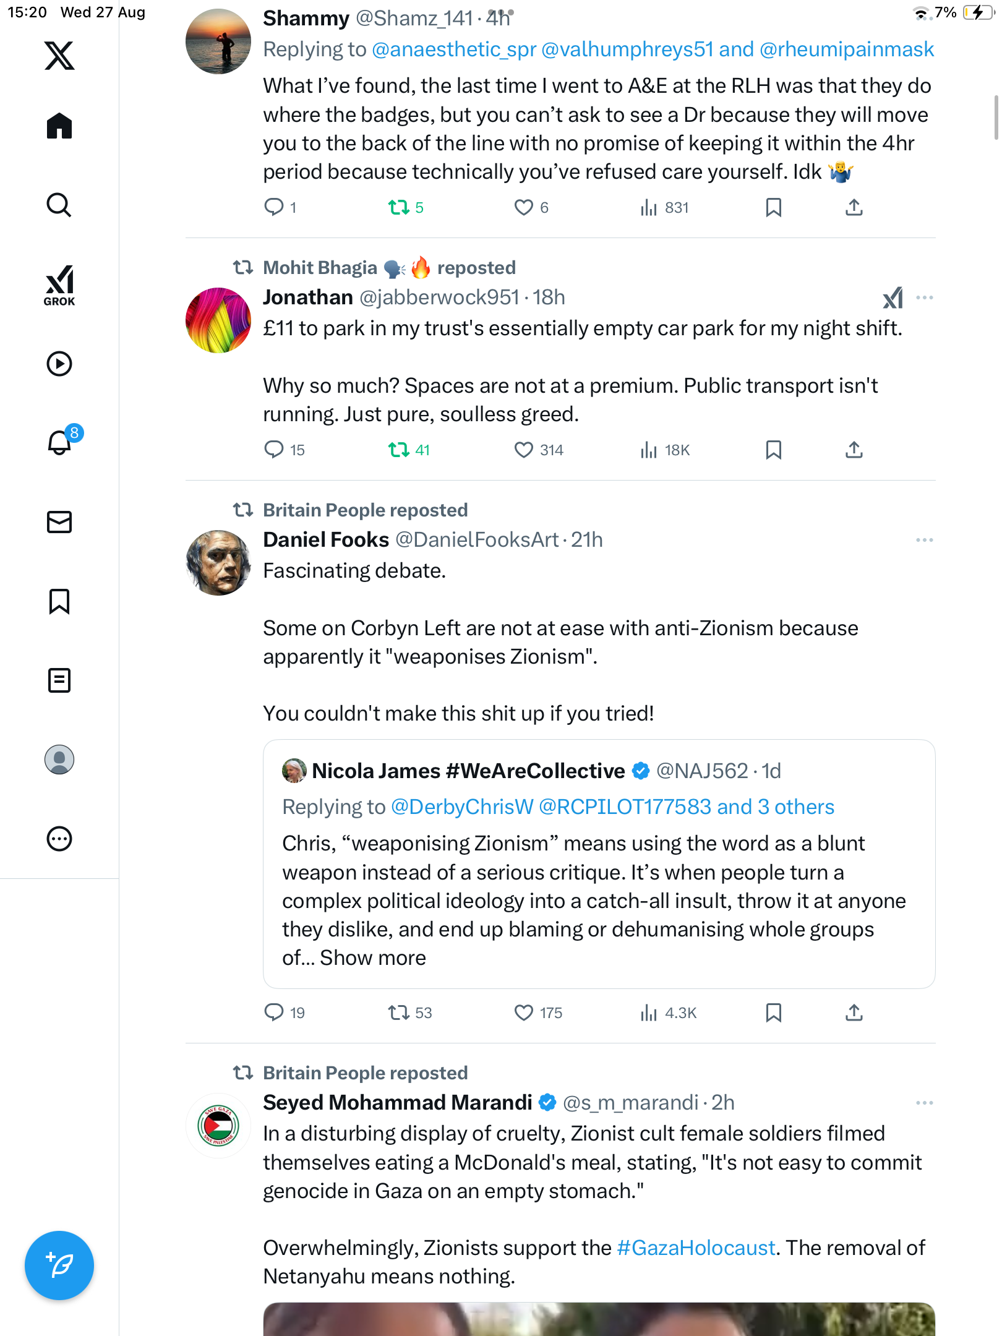The height and width of the screenshot is (1336, 1002).
Task: Bookmark Daniel Fooks's post
Action: tap(773, 1013)
